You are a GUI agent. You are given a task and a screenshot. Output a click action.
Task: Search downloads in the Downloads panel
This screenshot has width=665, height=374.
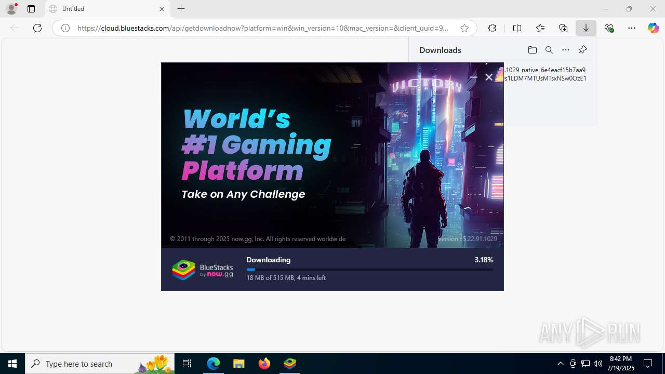coord(549,50)
